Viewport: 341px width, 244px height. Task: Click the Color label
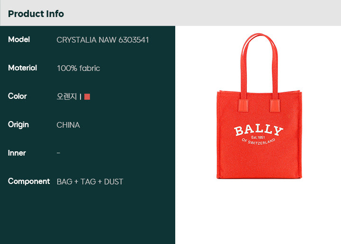point(18,96)
